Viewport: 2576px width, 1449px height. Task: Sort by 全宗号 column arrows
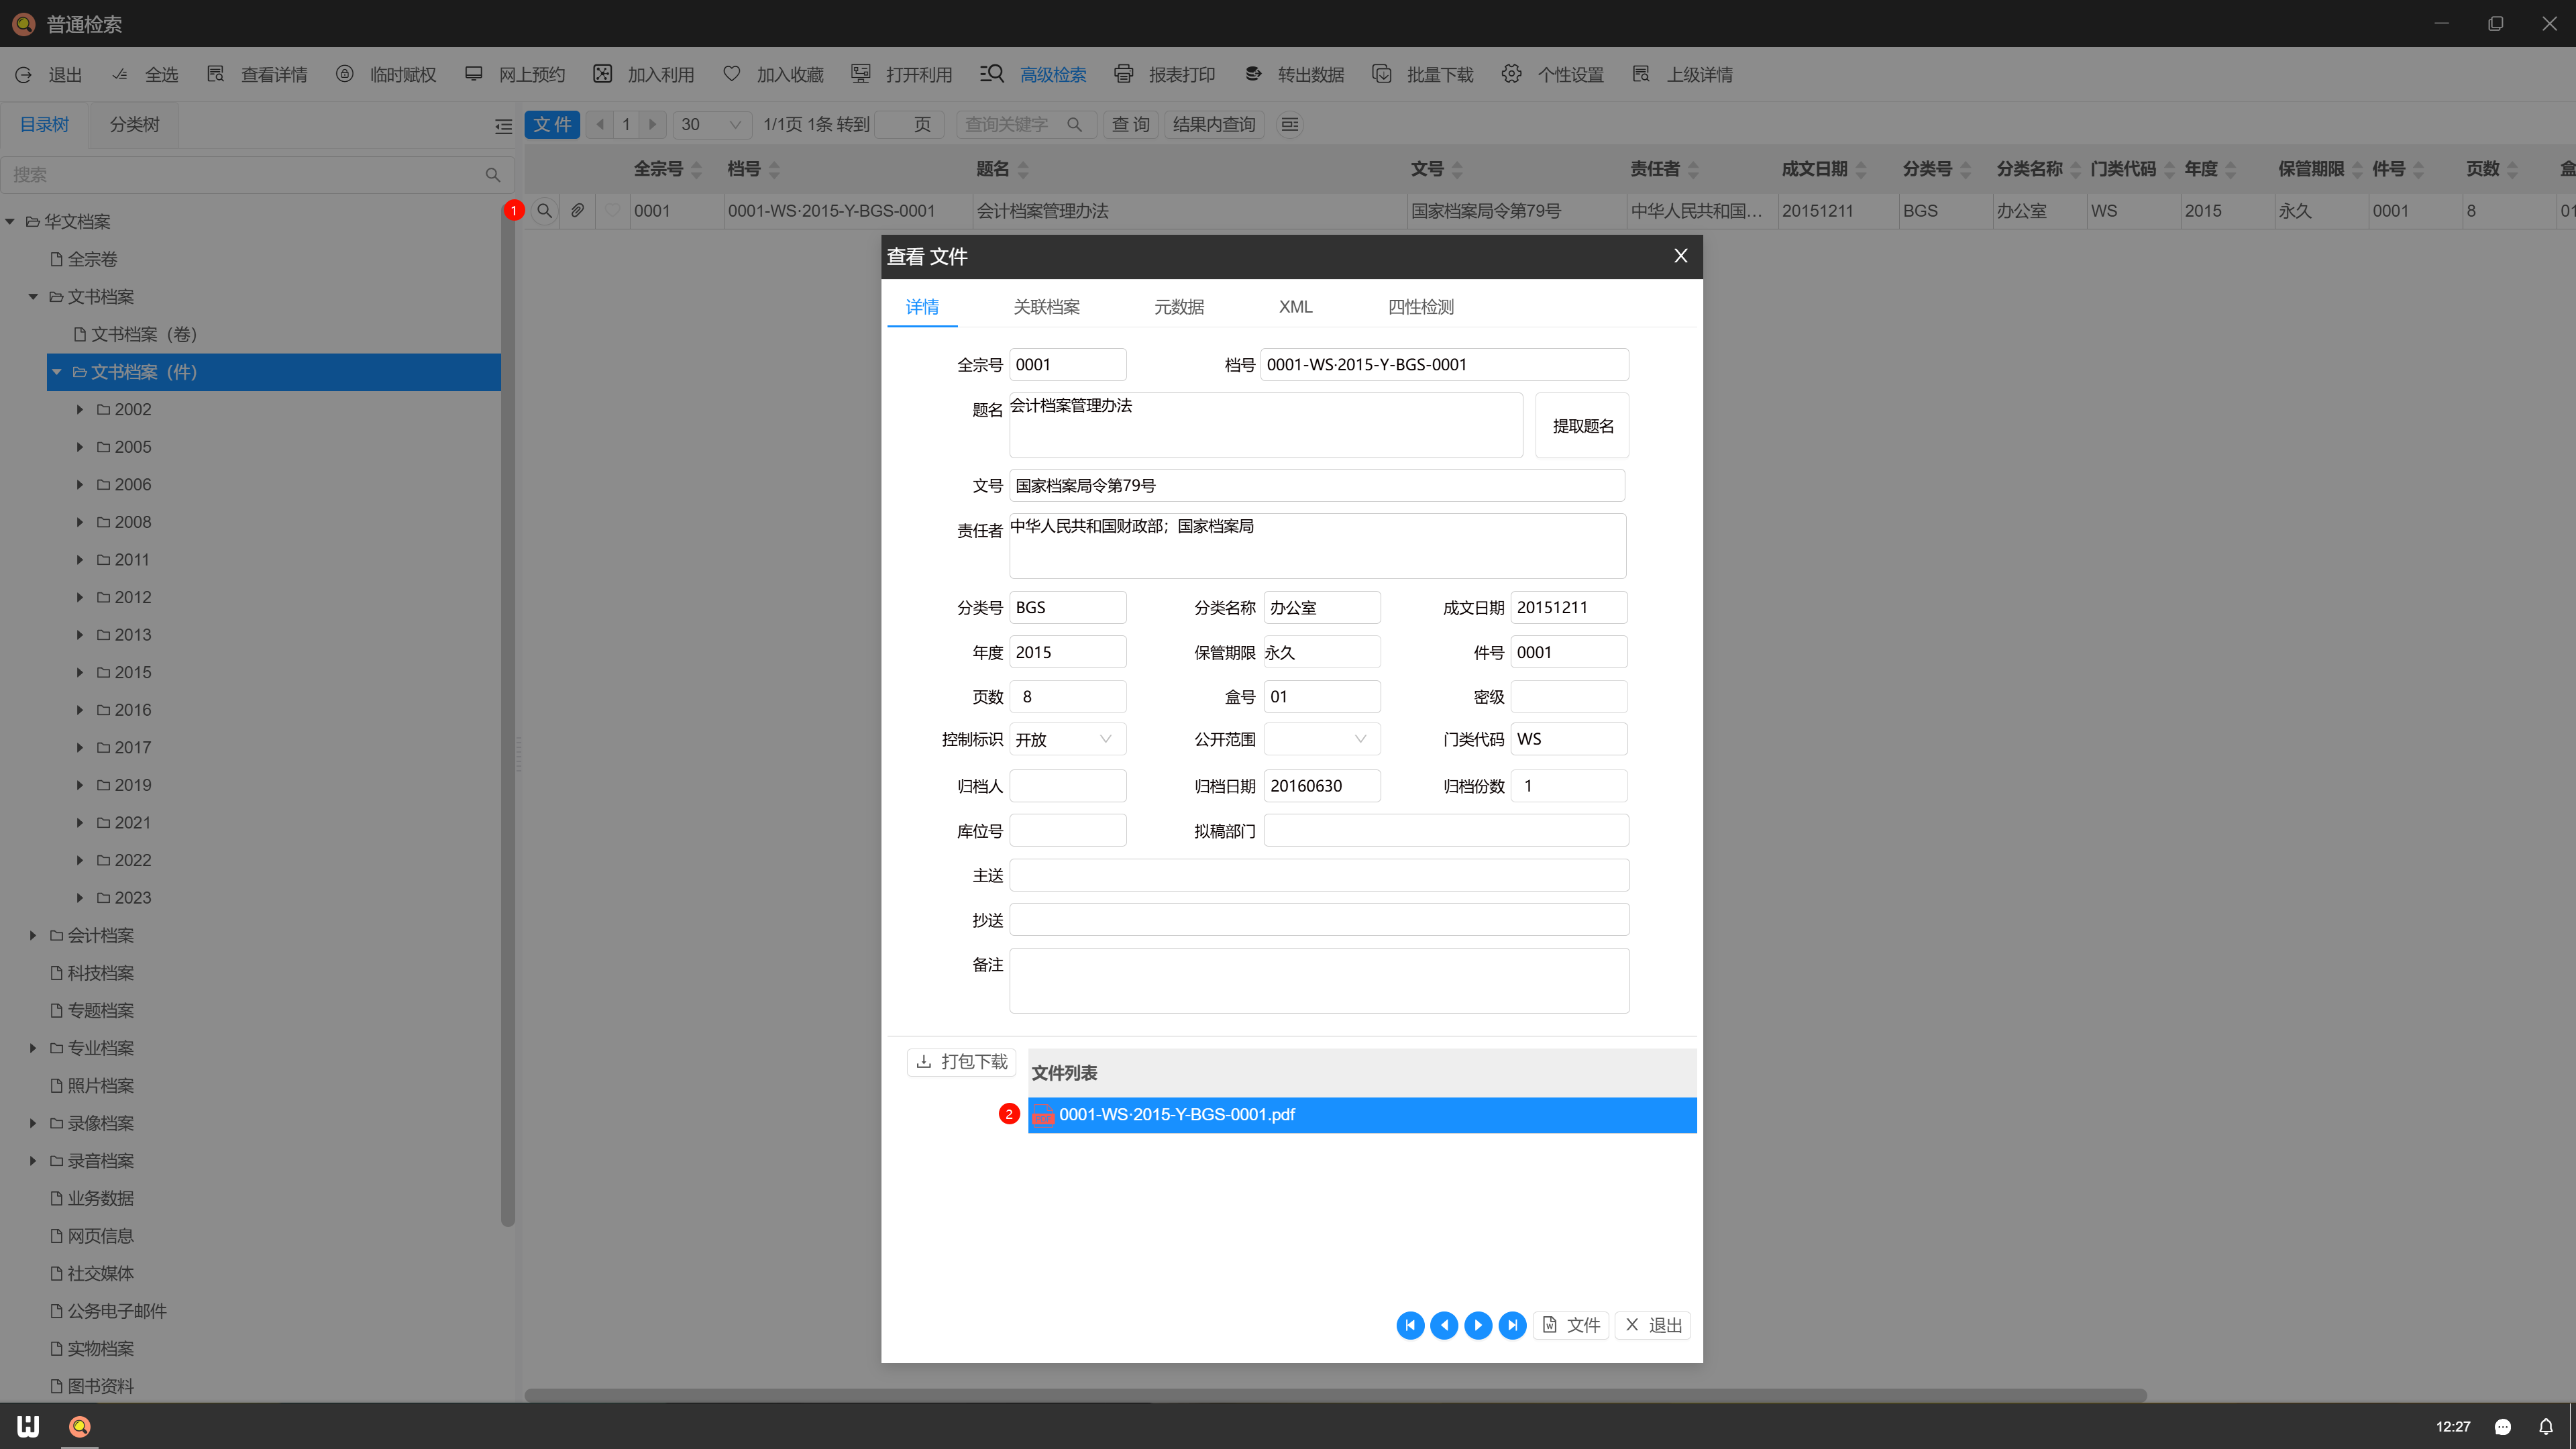click(x=697, y=169)
